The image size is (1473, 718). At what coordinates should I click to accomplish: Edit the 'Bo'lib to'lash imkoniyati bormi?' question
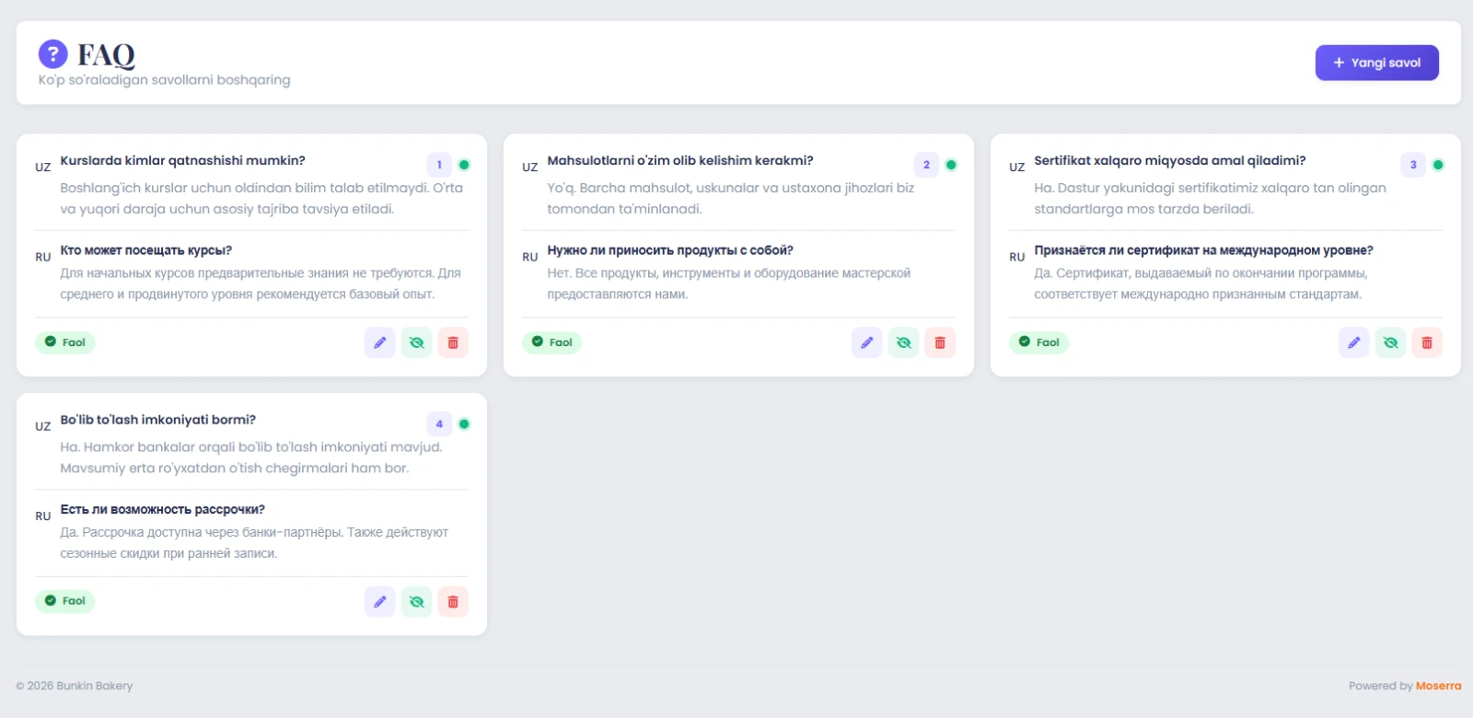pyautogui.click(x=379, y=601)
